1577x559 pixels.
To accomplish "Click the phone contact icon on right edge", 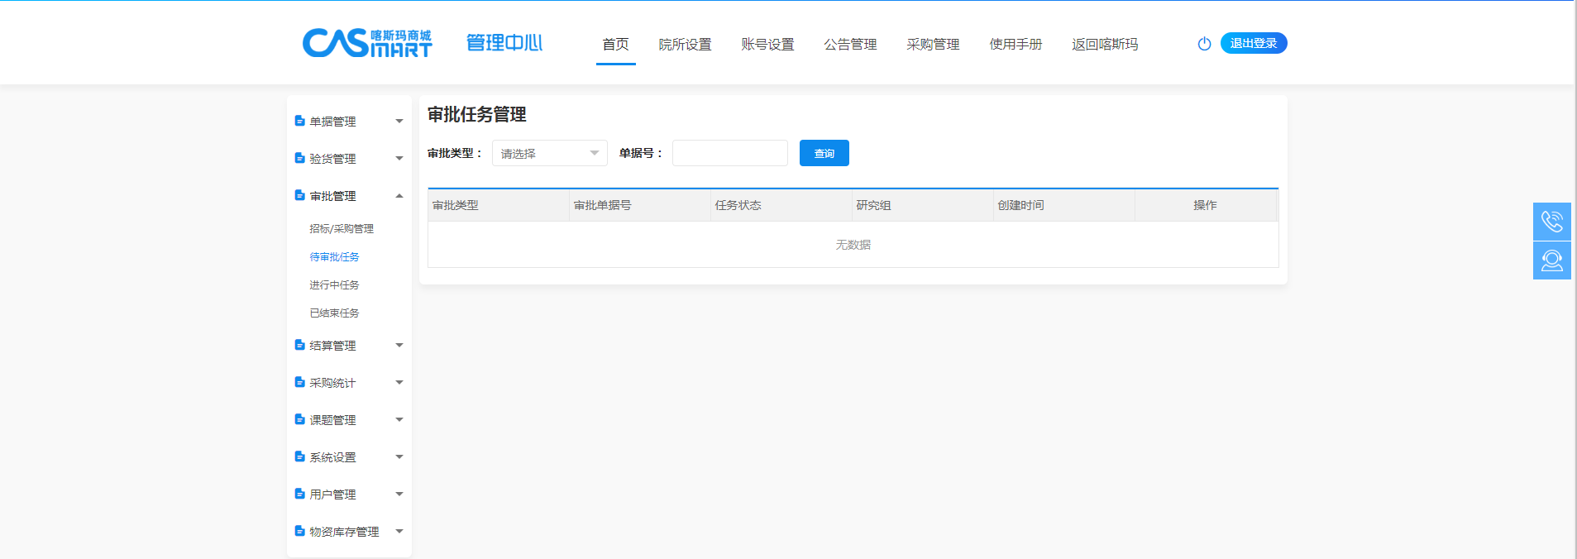I will click(1551, 222).
